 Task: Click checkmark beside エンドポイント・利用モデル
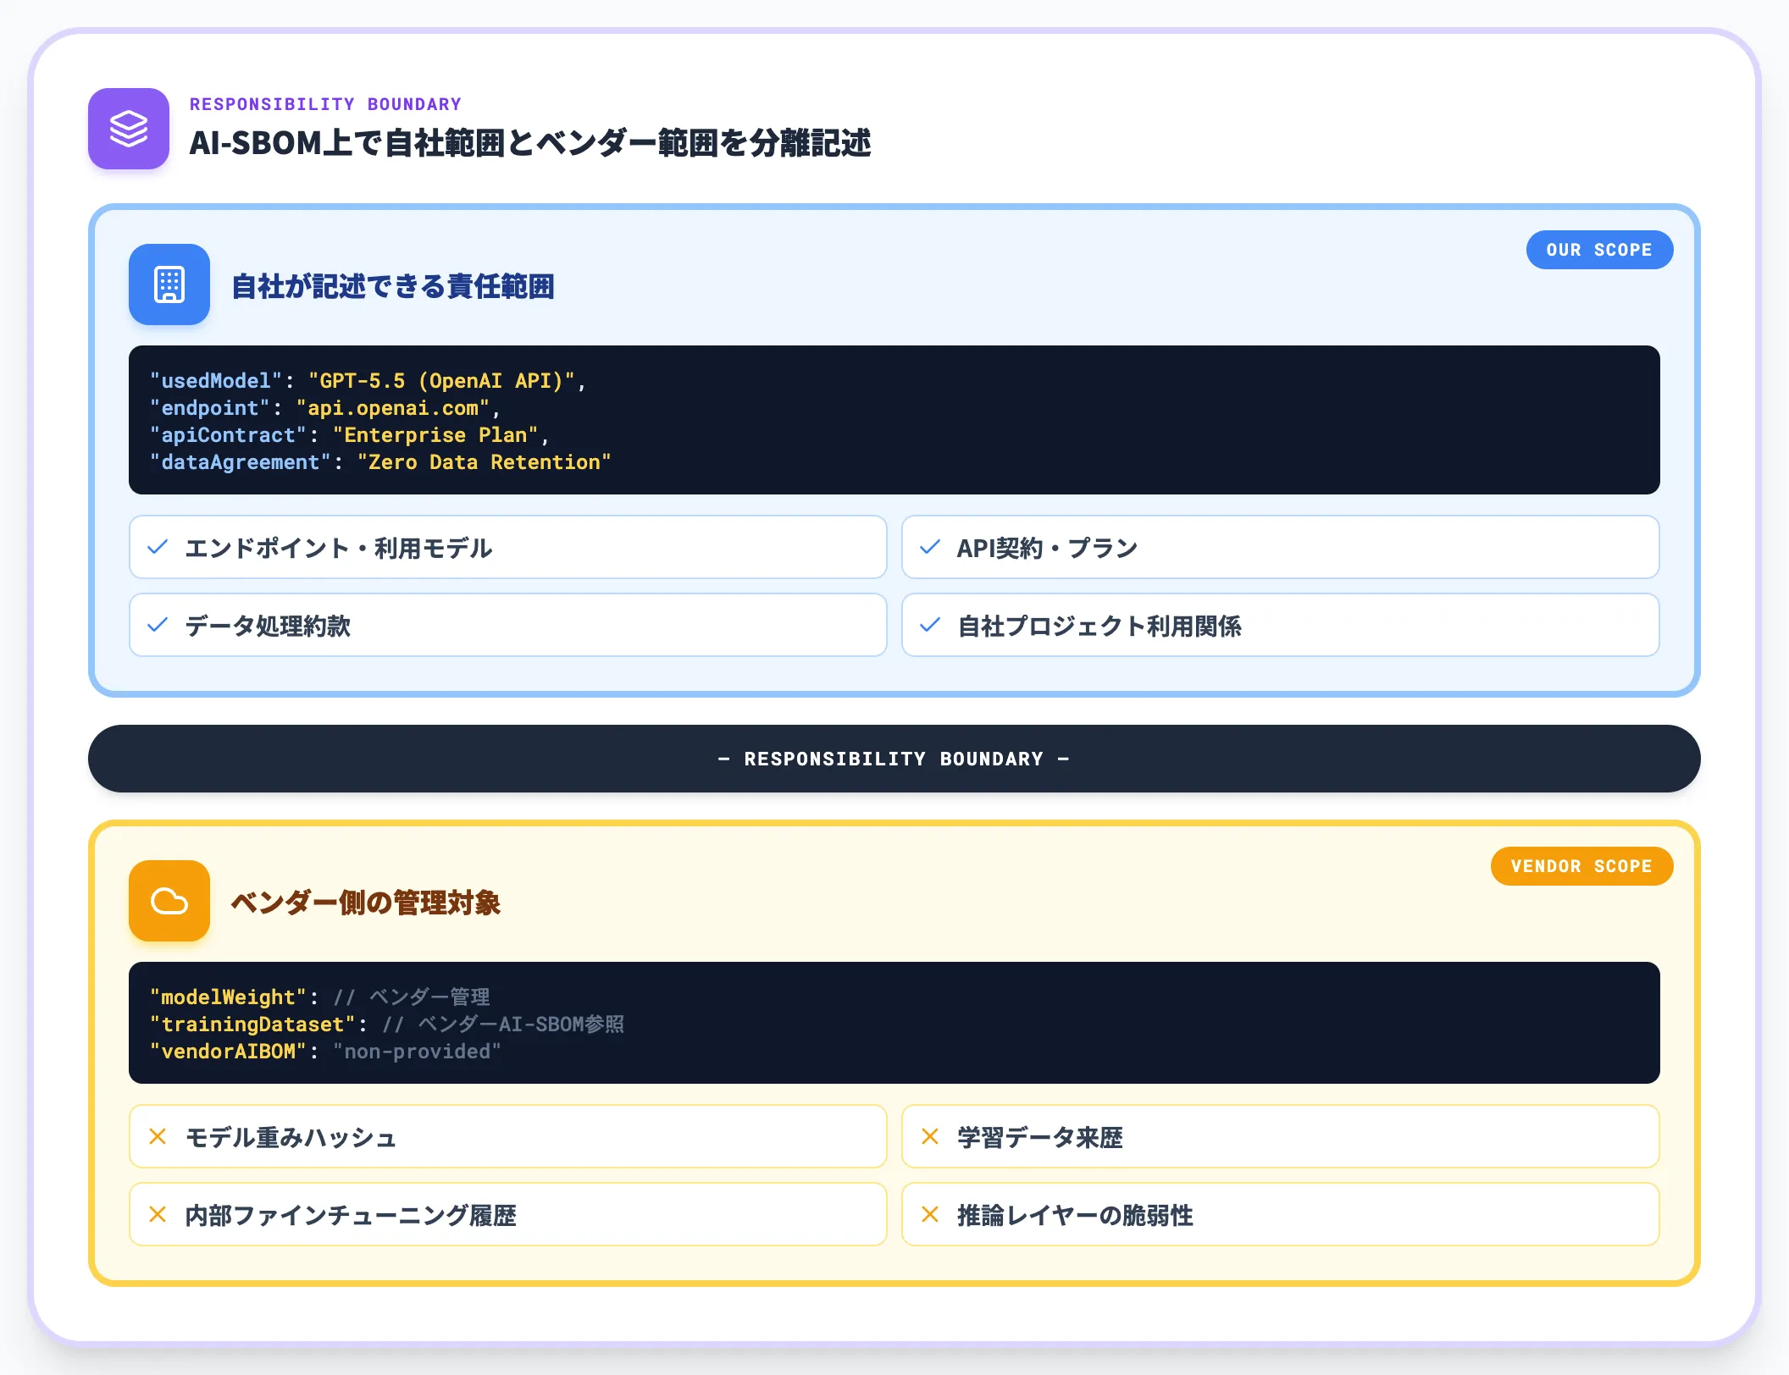[158, 547]
